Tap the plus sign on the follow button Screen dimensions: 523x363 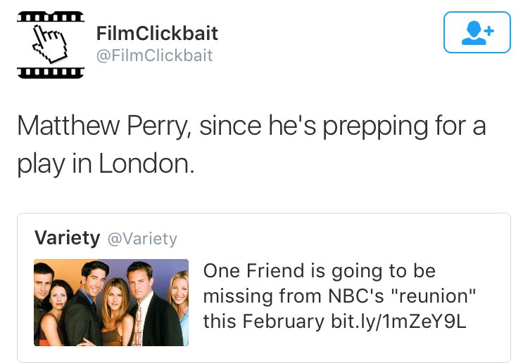point(489,32)
